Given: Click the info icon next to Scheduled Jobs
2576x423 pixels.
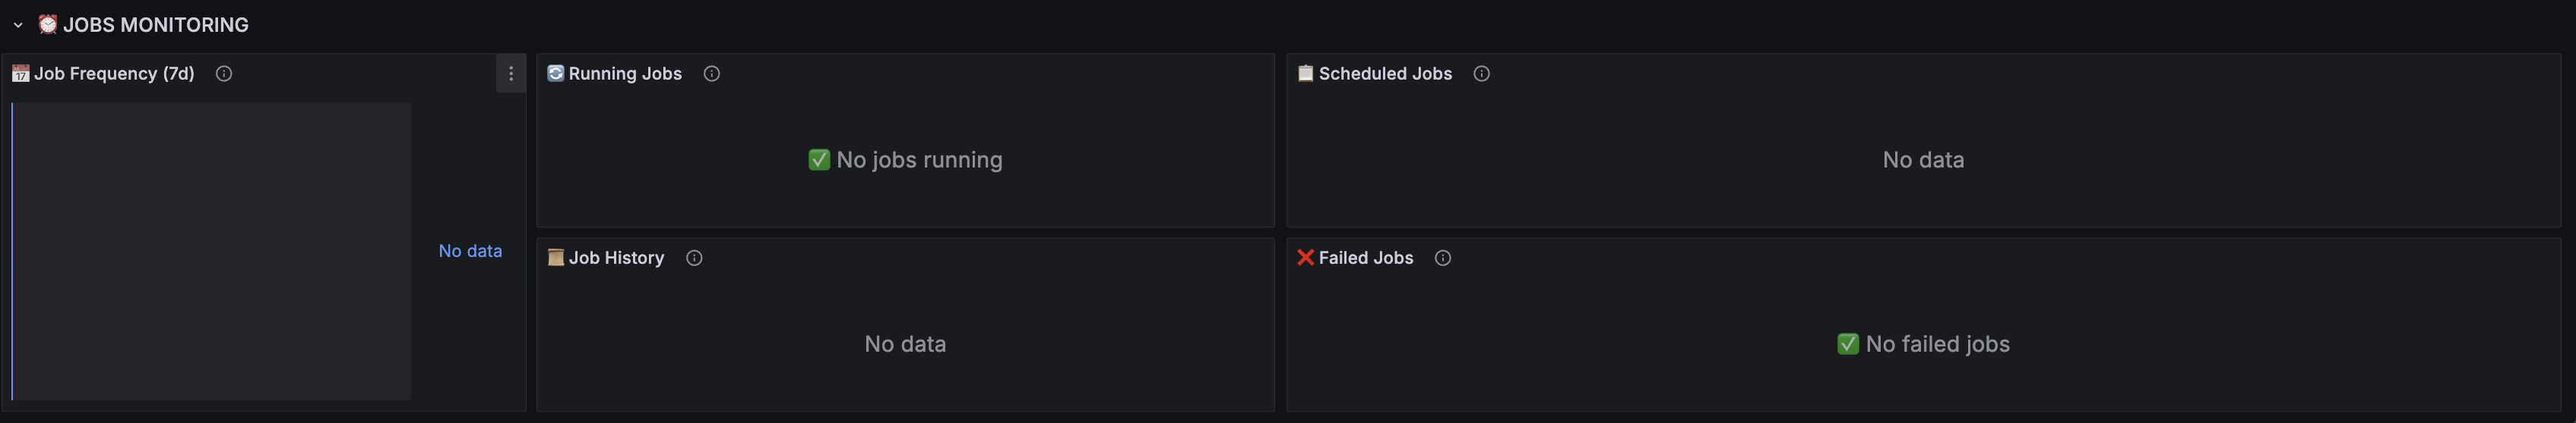Looking at the screenshot, I should (x=1482, y=74).
